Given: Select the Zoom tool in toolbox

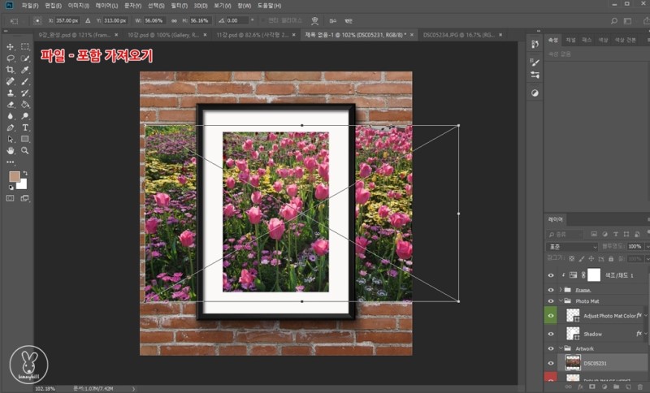Looking at the screenshot, I should click(x=25, y=150).
